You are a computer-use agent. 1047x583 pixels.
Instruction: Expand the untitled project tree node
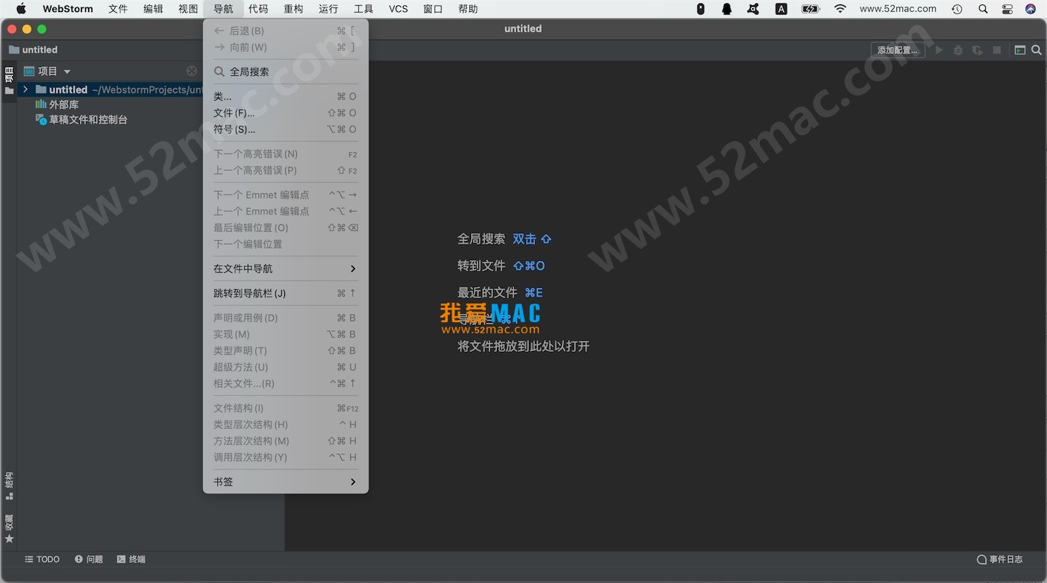pyautogui.click(x=25, y=89)
